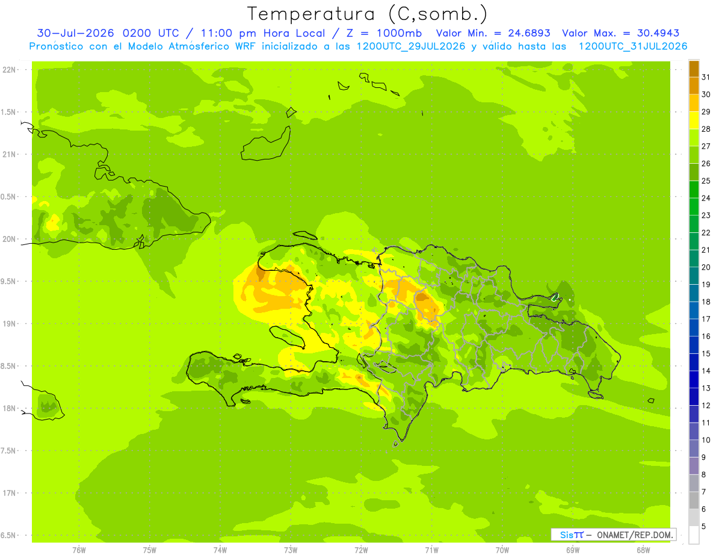The width and height of the screenshot is (722, 558).
Task: Select the yellow legend swatch between 28 and 29
Action: point(694,120)
